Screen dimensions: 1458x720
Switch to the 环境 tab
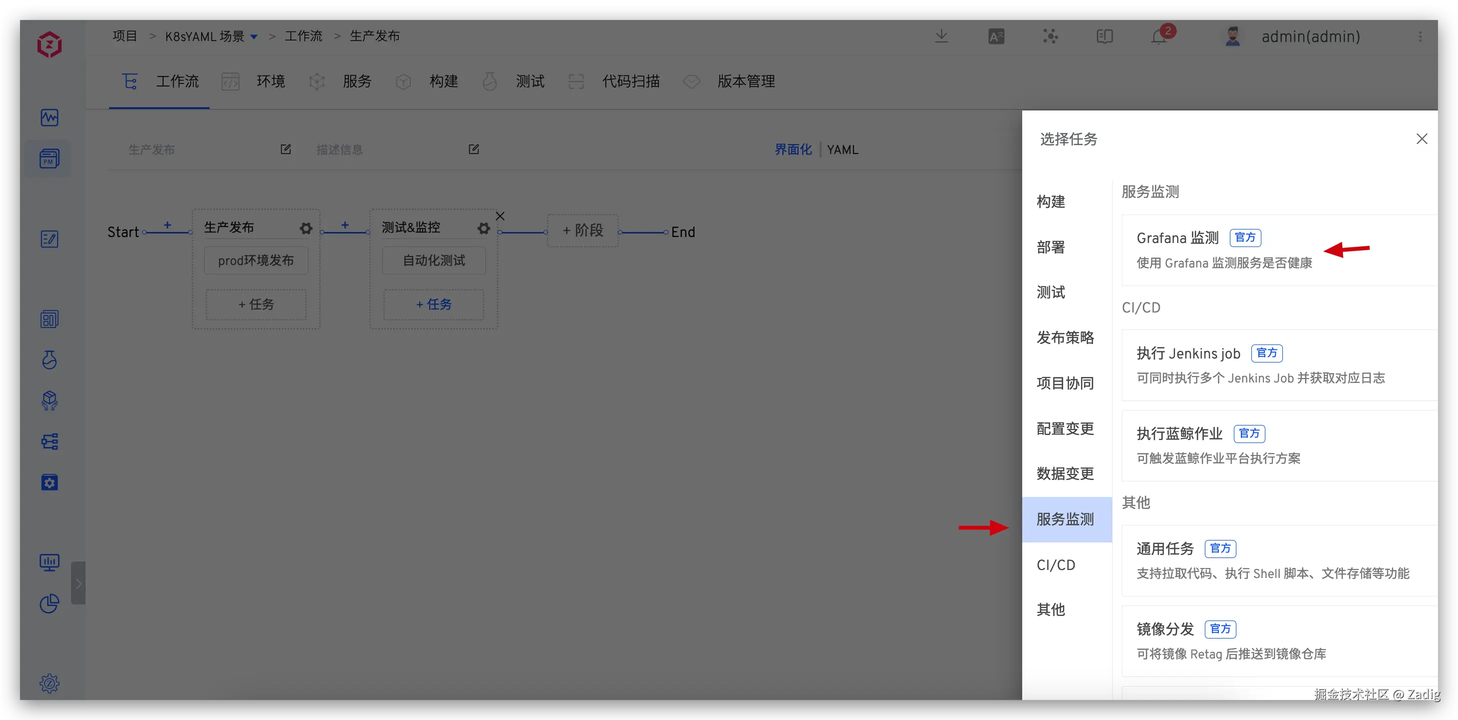tap(270, 81)
